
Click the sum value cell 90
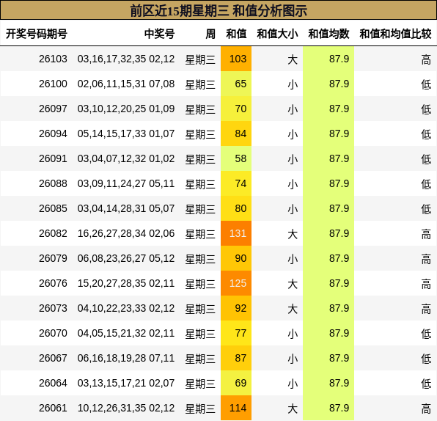(x=236, y=258)
